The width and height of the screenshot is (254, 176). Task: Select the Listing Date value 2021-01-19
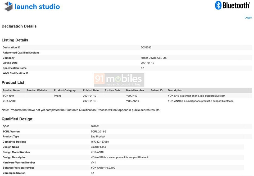[x=147, y=63]
